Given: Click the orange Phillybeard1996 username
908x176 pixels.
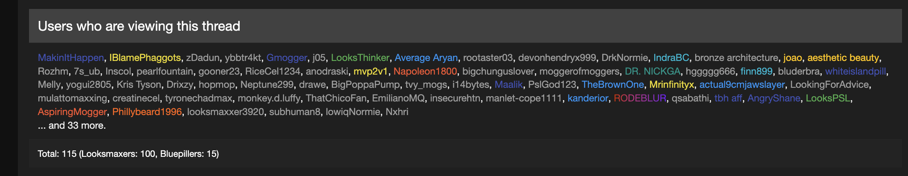Looking at the screenshot, I should coord(147,112).
